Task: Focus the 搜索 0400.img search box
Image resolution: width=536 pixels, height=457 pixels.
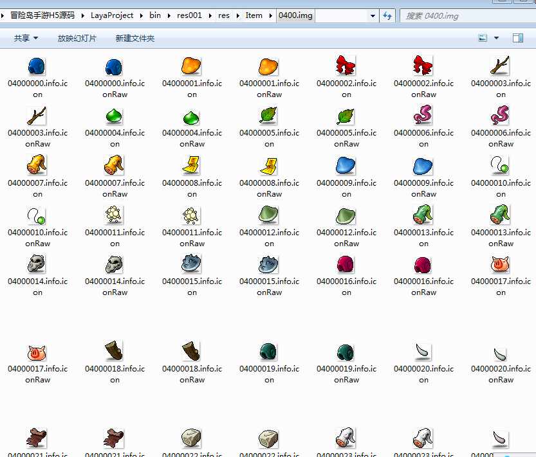Action: click(467, 15)
